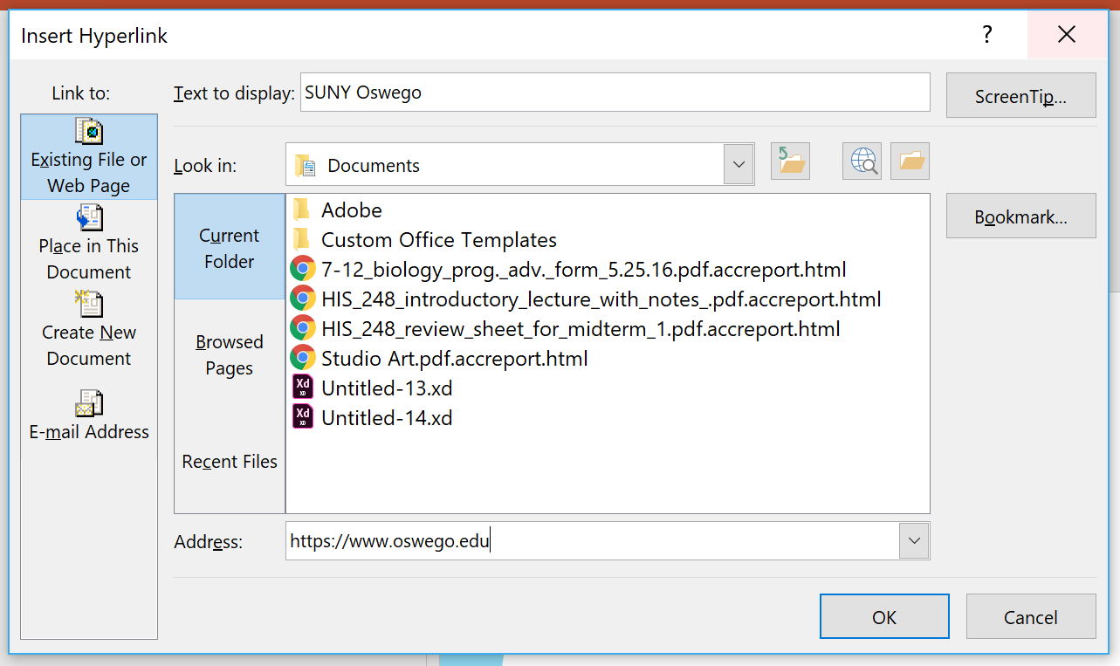Select the Untitled-13.xd file
This screenshot has width=1120, height=666.
tap(372, 388)
